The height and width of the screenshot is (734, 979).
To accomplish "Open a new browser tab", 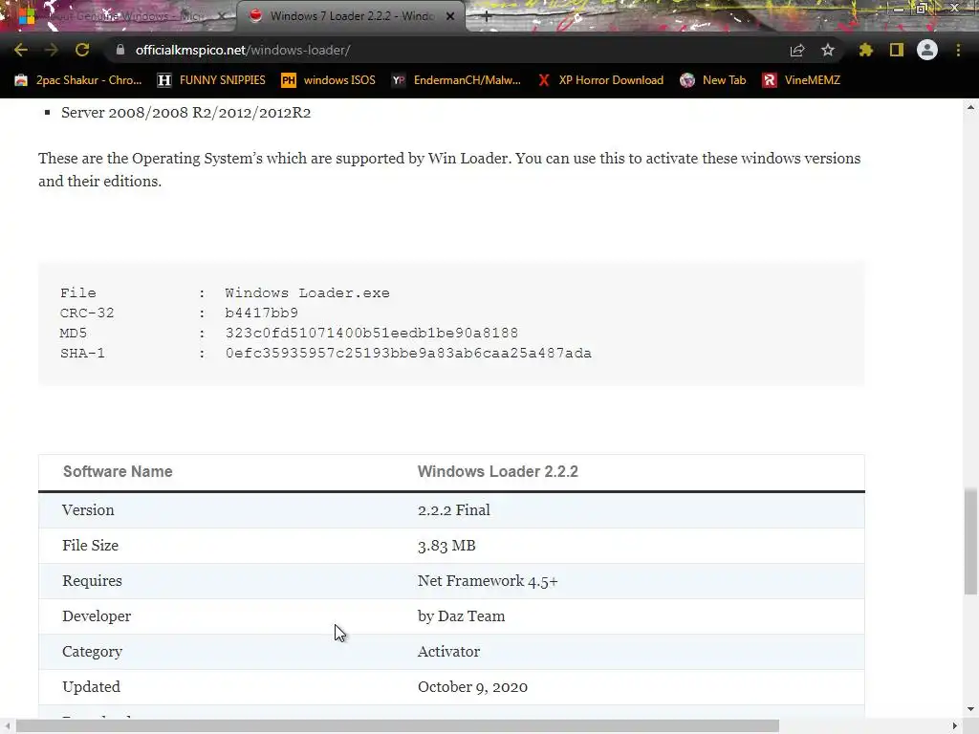I will (487, 16).
